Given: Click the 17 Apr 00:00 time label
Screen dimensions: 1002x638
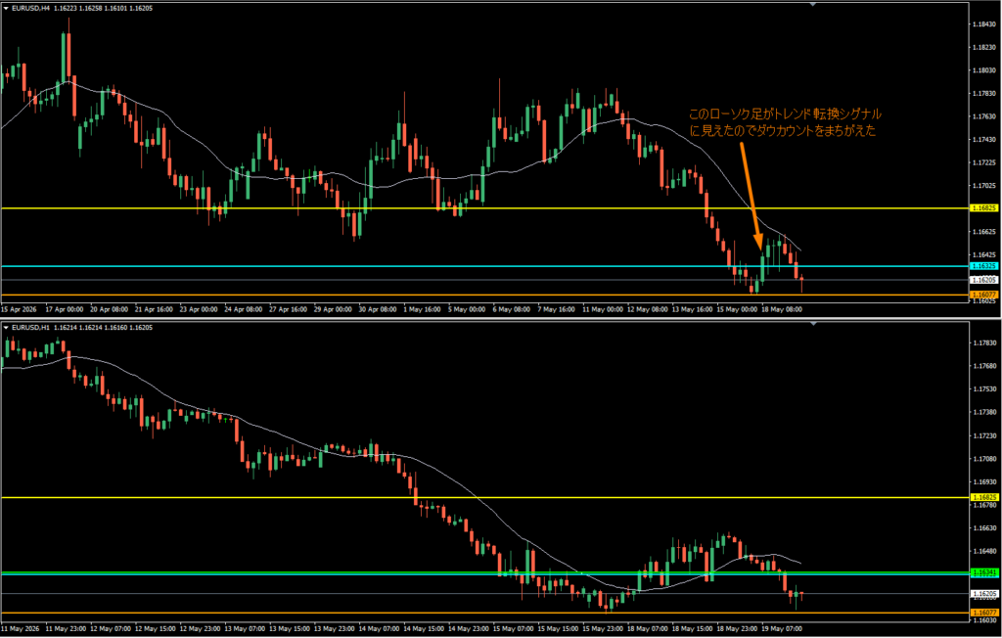Looking at the screenshot, I should [67, 309].
